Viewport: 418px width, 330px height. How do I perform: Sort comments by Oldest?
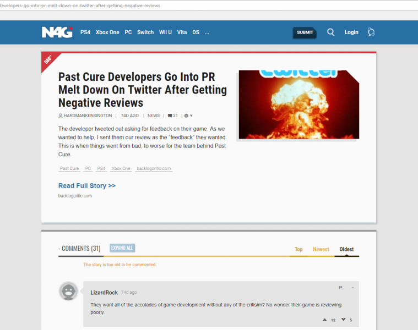point(346,249)
